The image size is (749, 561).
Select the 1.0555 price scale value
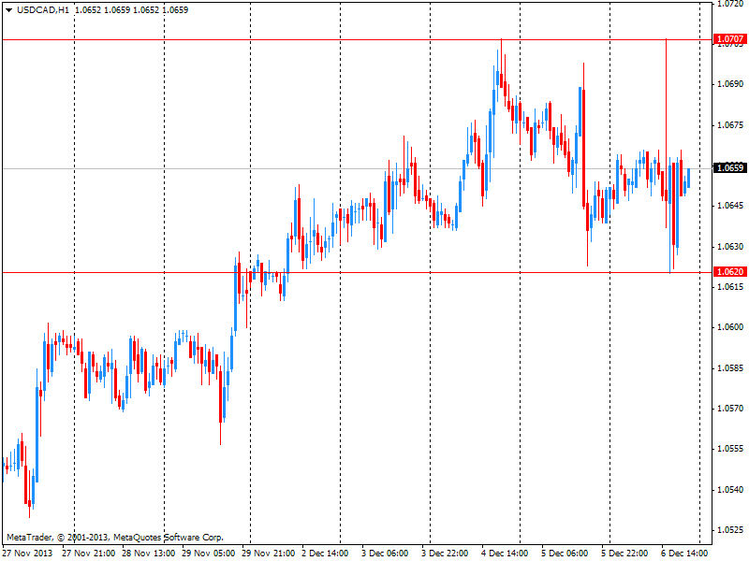point(730,449)
